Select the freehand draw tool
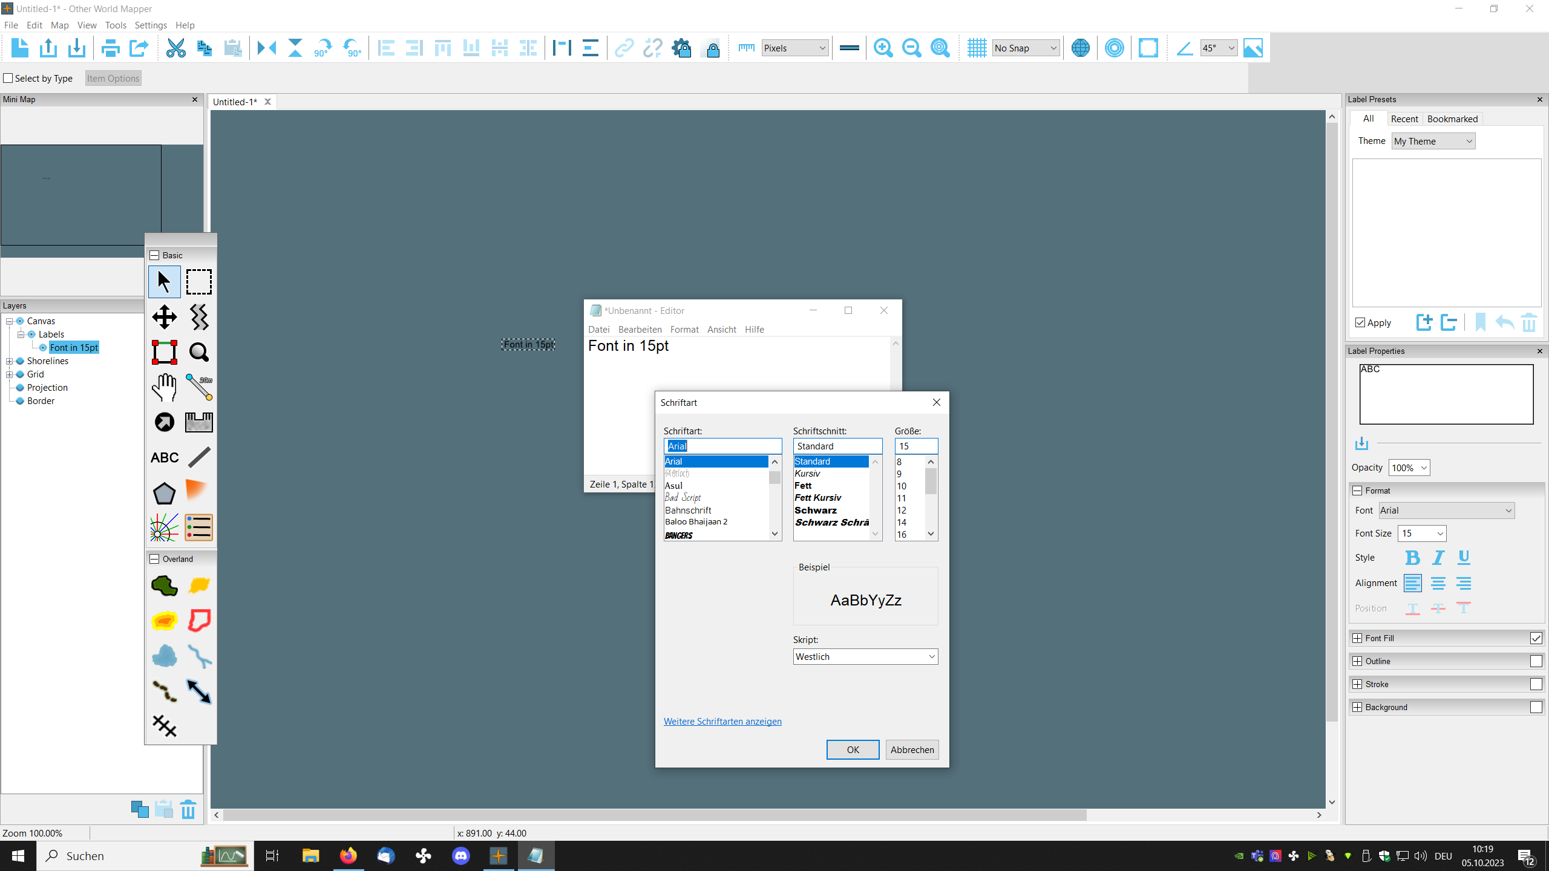Viewport: 1549px width, 871px height. click(199, 457)
